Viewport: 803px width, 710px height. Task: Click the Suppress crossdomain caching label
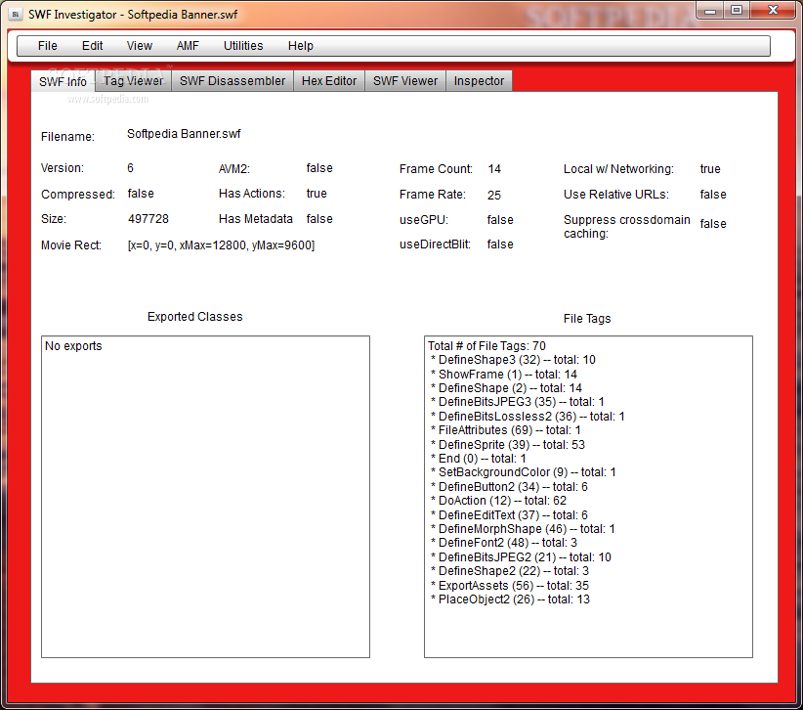[x=627, y=227]
